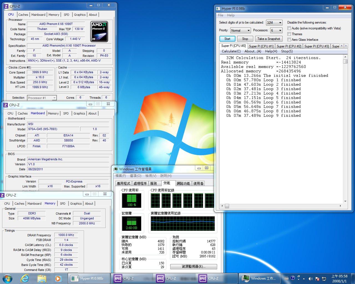
Task: Click Hyper PI horizontal scrollbar right arrow
Action: [341, 206]
